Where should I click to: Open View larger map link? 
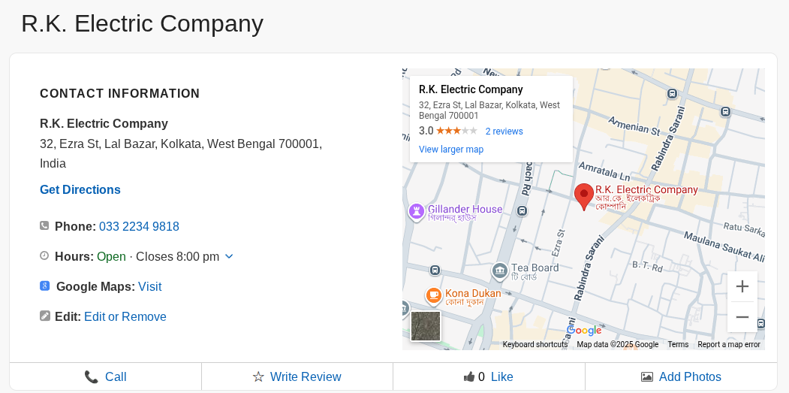click(451, 150)
